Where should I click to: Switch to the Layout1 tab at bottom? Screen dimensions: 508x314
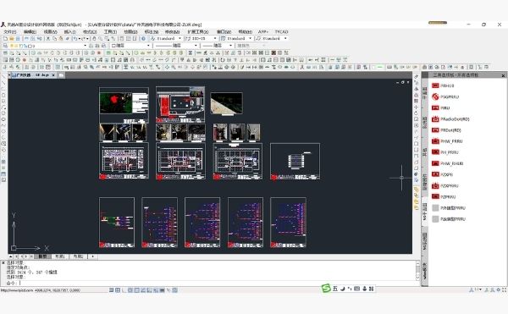[59, 256]
